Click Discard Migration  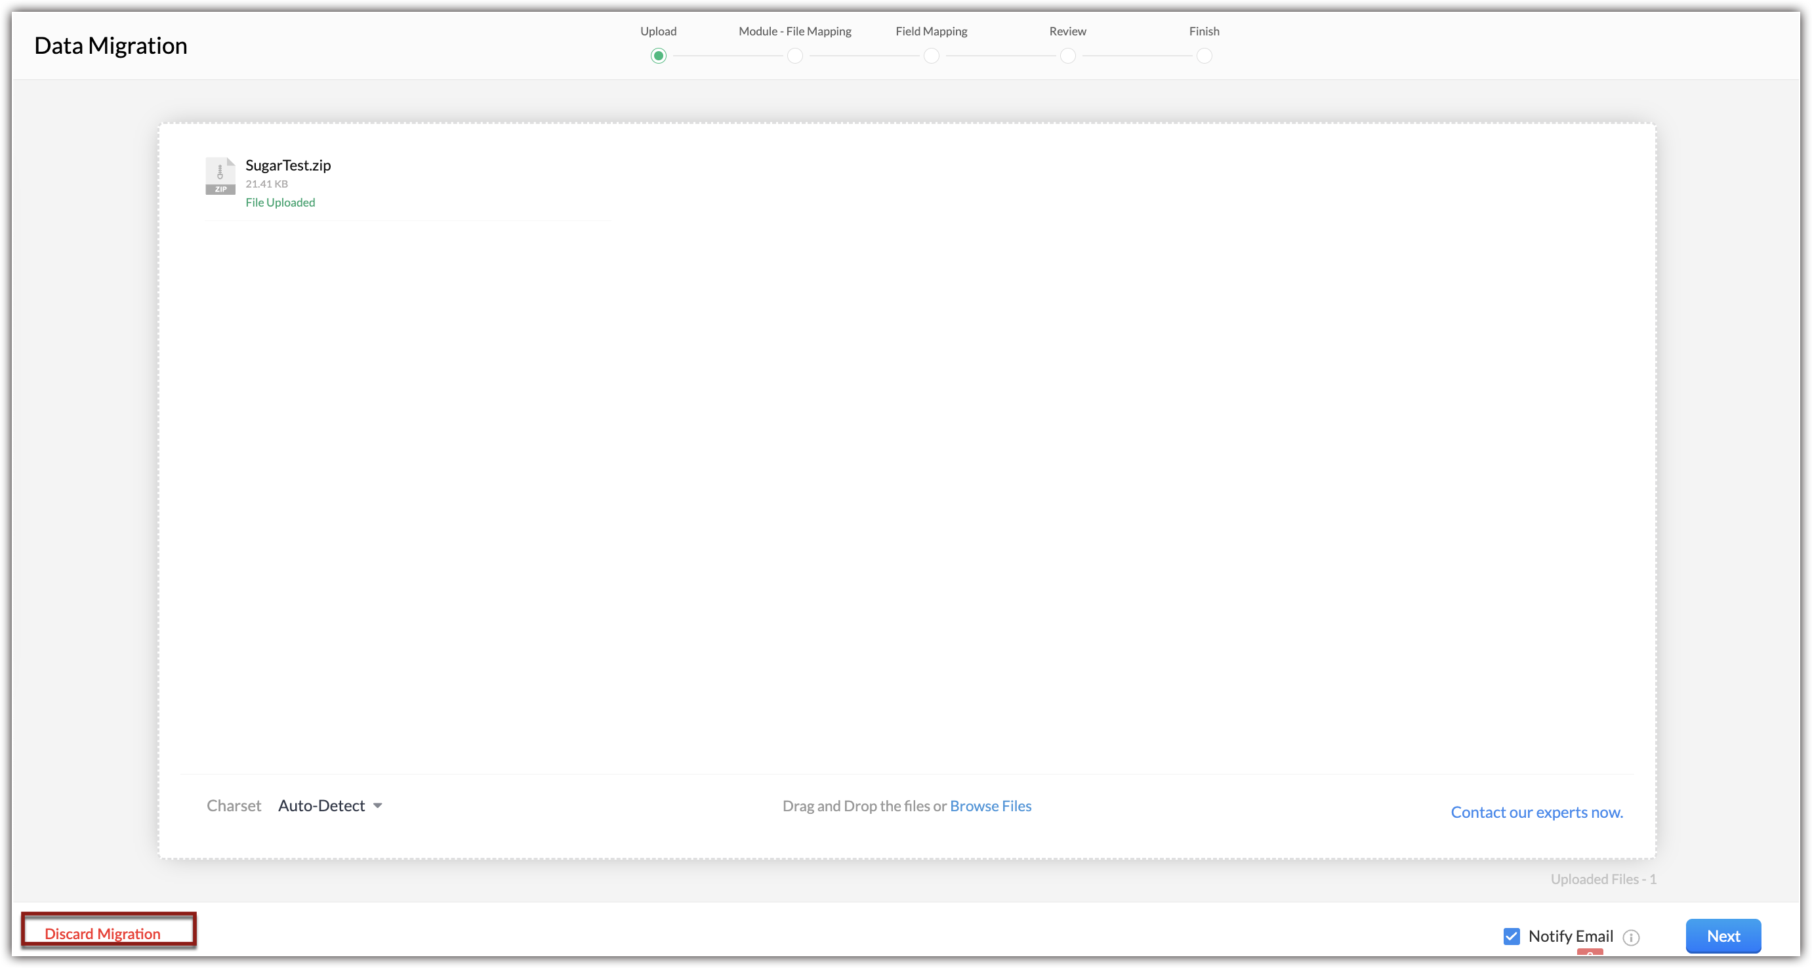103,933
